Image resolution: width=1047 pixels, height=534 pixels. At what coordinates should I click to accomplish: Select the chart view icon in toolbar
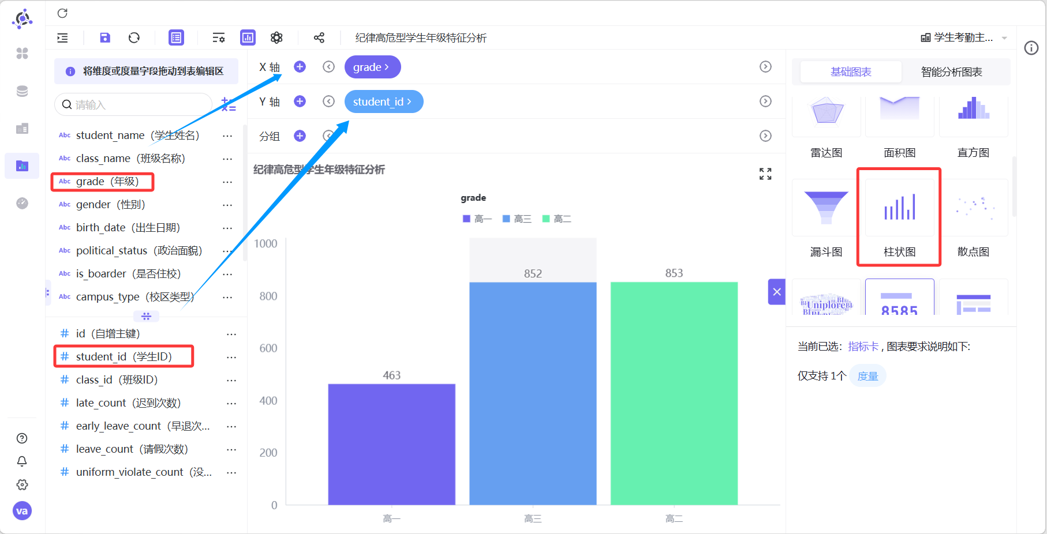(x=248, y=37)
